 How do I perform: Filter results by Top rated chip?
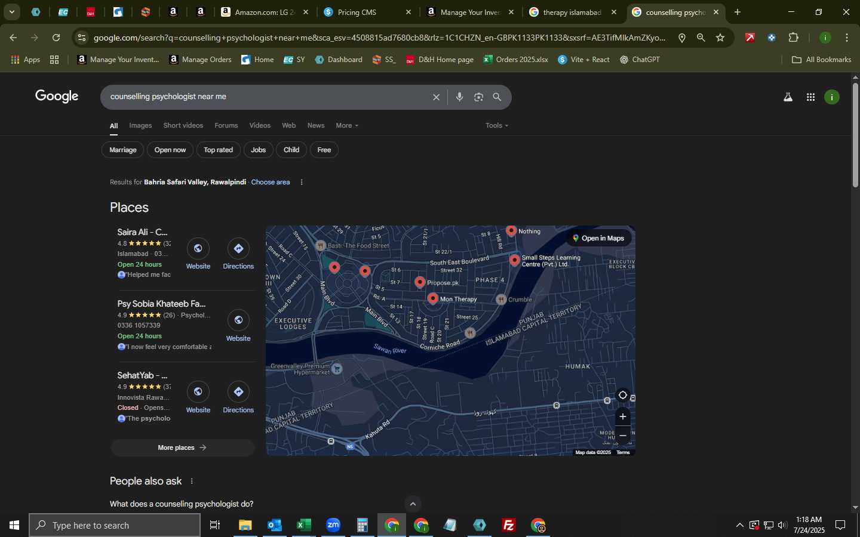[219, 150]
